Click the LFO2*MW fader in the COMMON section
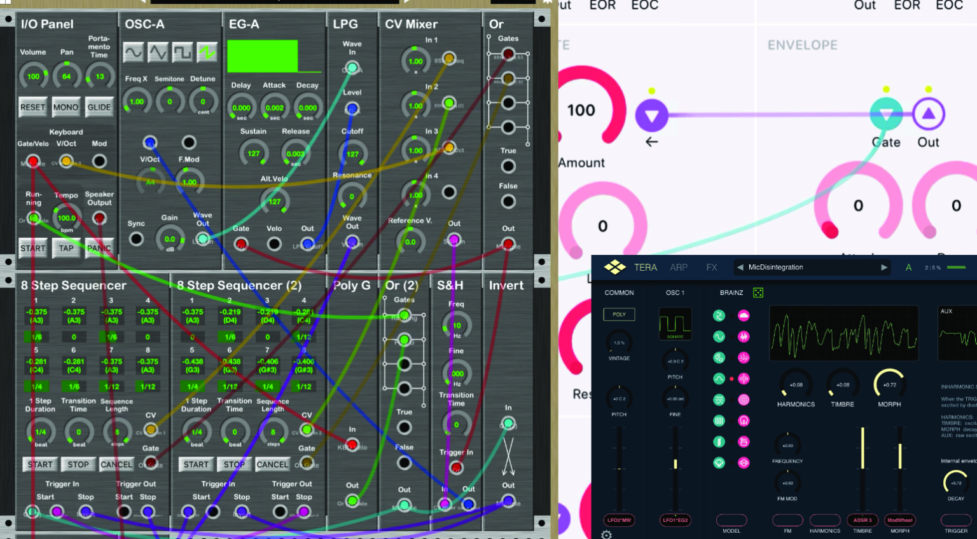The image size is (977, 539). click(x=620, y=520)
